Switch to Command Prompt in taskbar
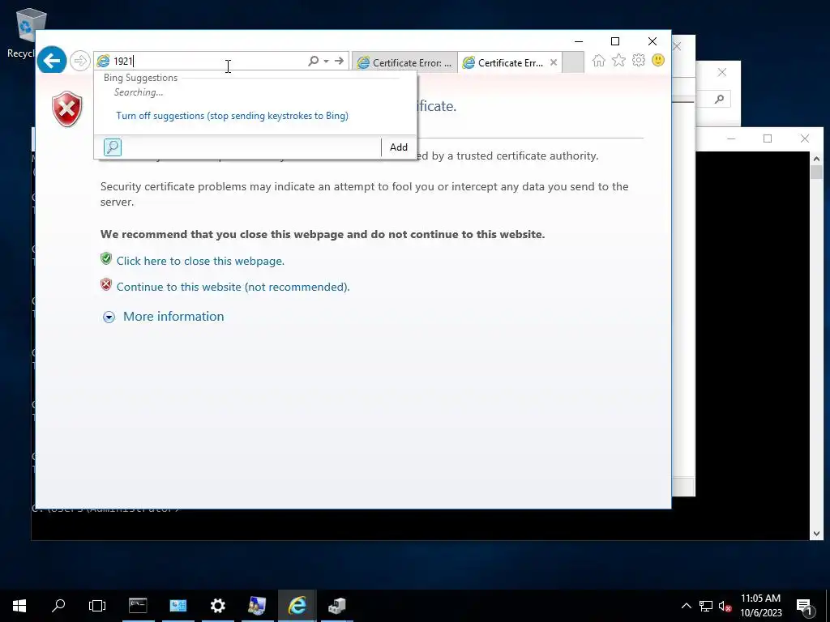The image size is (830, 622). tap(138, 606)
